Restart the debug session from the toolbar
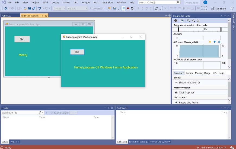Screen dimensions: 236x149 [x=132, y=8]
